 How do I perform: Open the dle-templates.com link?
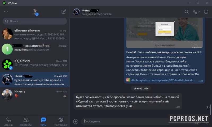(x=163, y=80)
